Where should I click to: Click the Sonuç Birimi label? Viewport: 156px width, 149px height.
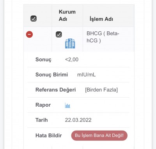coord(51,75)
